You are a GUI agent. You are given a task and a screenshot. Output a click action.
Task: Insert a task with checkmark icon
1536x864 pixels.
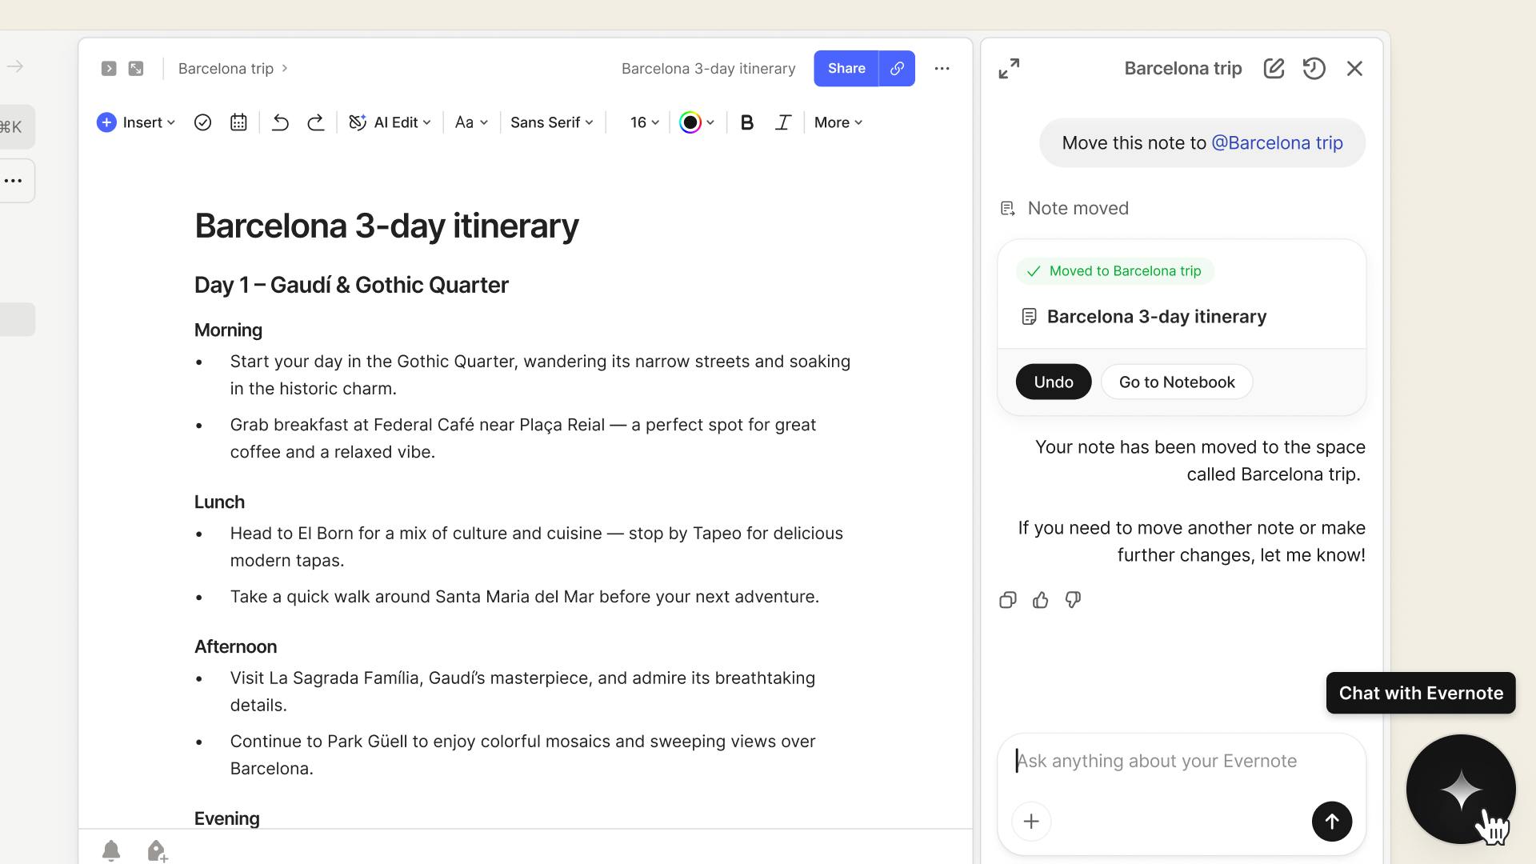point(202,122)
